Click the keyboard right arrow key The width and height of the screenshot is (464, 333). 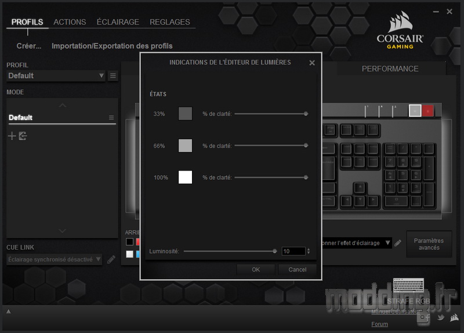pos(373,201)
